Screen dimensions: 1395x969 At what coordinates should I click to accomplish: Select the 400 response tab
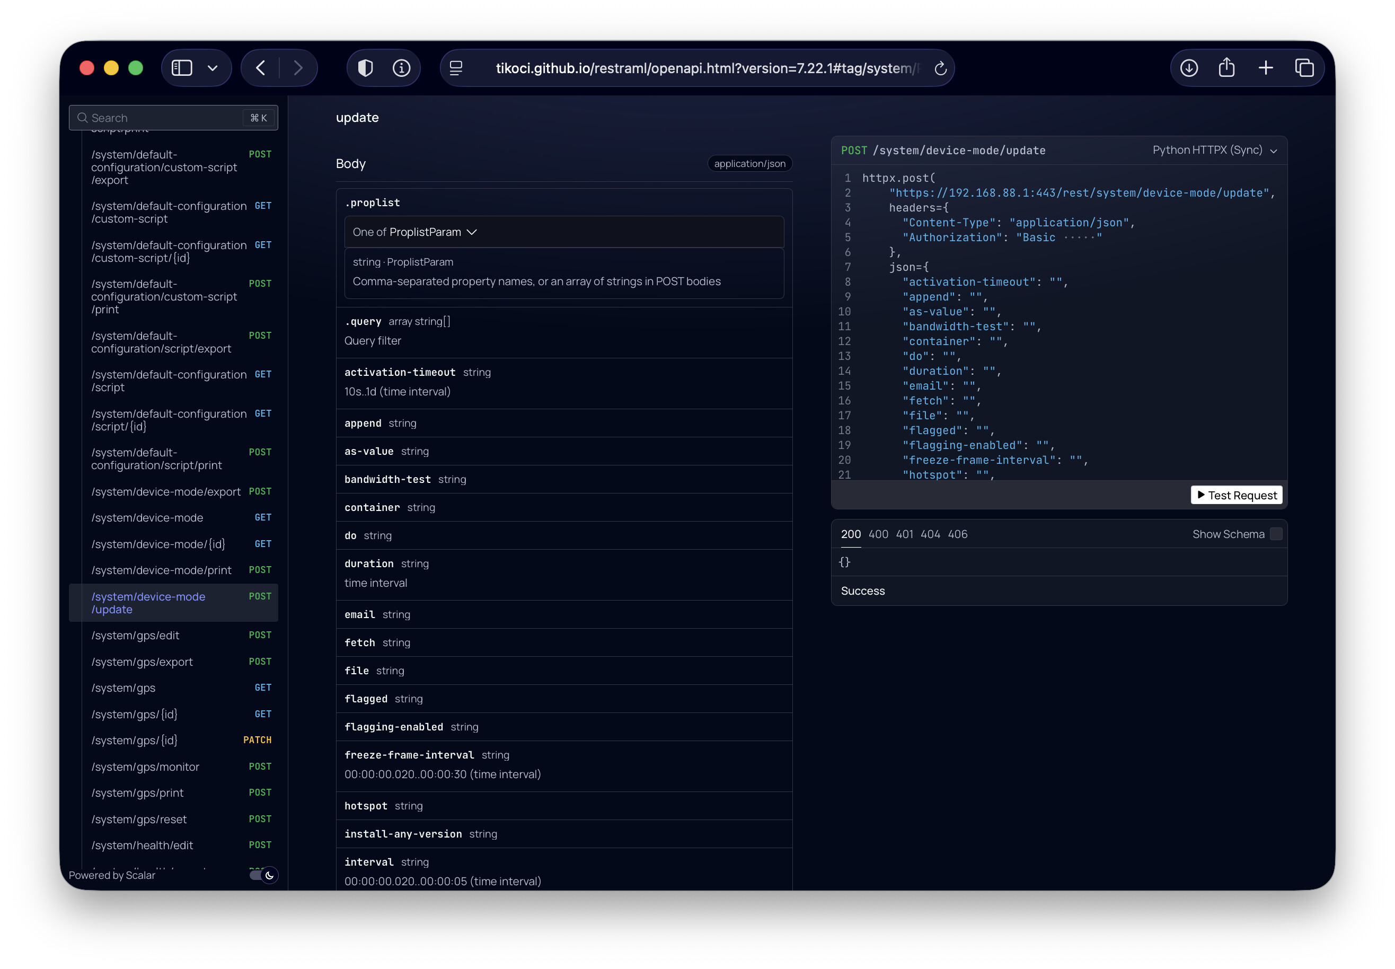point(878,534)
